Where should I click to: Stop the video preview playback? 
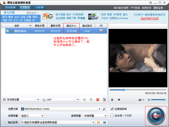[119, 99]
